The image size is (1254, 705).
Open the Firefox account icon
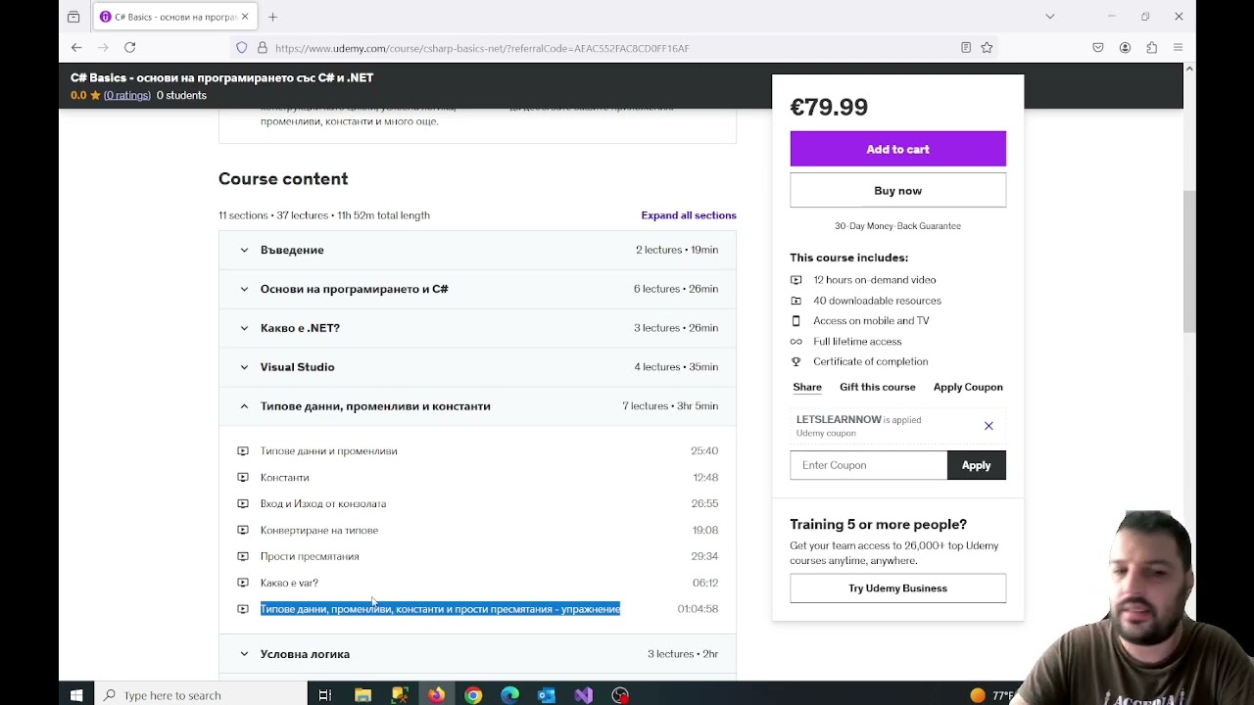[x=1125, y=48]
